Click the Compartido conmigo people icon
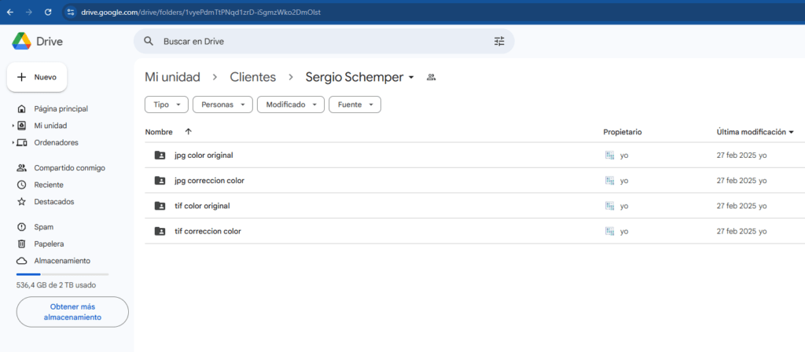Screen dimensions: 805x352 point(21,168)
